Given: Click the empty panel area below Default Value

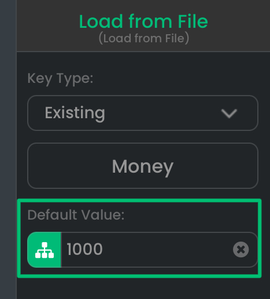Looking at the screenshot, I should [143, 289].
